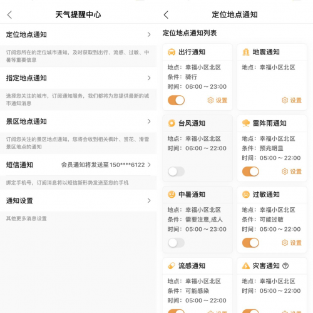The image size is (313, 313).
Task: Tap the earthquake icon beside 地震通知
Action: pos(246,52)
